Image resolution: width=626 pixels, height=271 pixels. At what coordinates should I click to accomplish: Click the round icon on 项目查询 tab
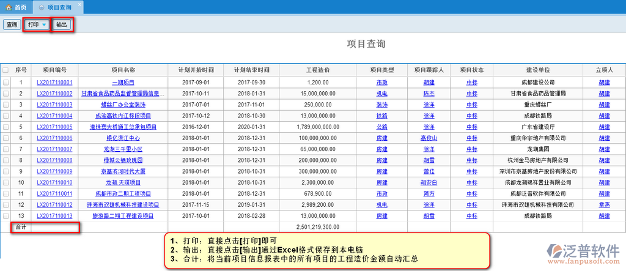tap(41, 6)
